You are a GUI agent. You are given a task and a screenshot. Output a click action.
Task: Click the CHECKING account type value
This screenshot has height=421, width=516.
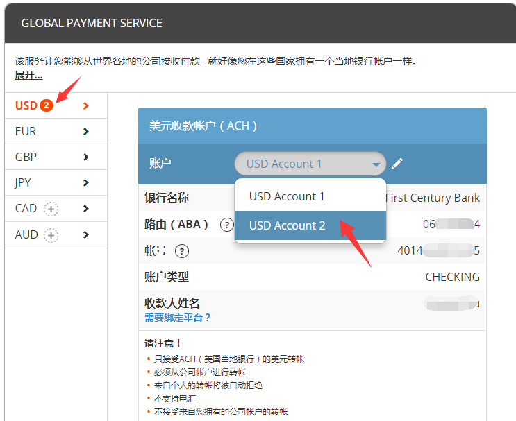point(453,277)
